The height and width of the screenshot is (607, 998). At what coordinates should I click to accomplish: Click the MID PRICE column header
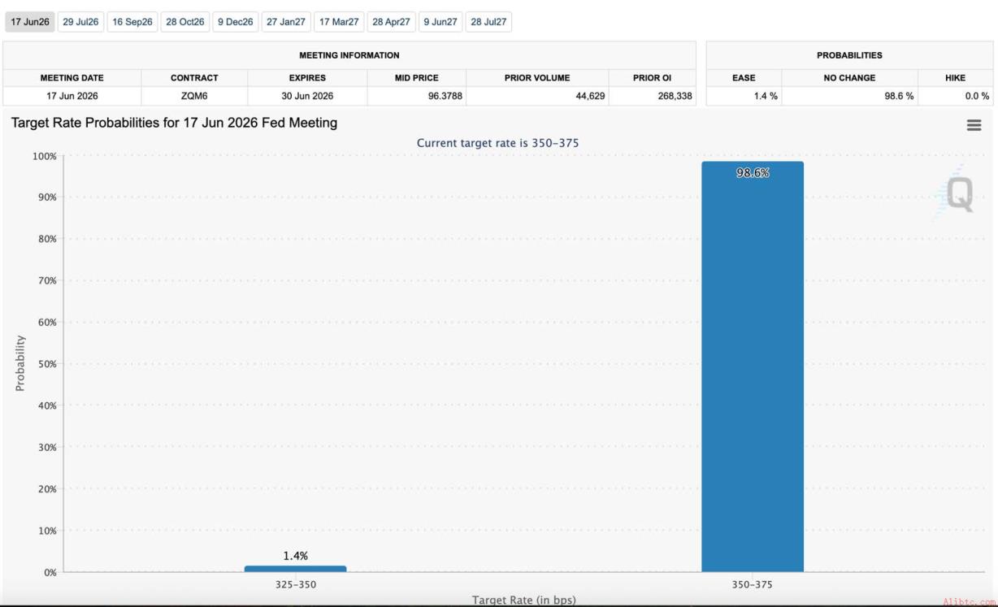point(417,78)
